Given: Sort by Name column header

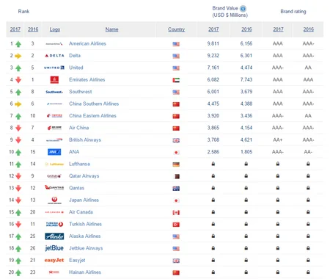Looking at the screenshot, I should tap(111, 29).
